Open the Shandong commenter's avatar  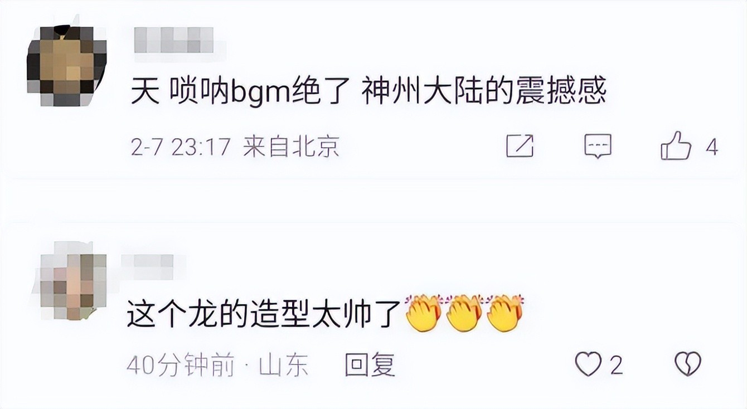[72, 279]
